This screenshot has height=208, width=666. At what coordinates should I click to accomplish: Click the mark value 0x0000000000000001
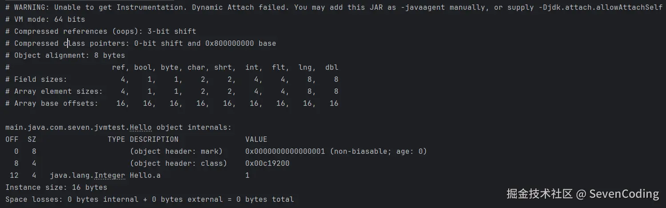(x=285, y=152)
